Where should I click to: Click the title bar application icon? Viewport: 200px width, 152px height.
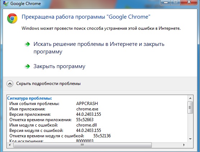6,4
